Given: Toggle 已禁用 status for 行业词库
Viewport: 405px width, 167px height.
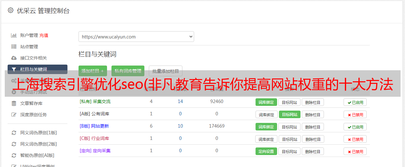Looking at the screenshot, I should coord(355,139).
